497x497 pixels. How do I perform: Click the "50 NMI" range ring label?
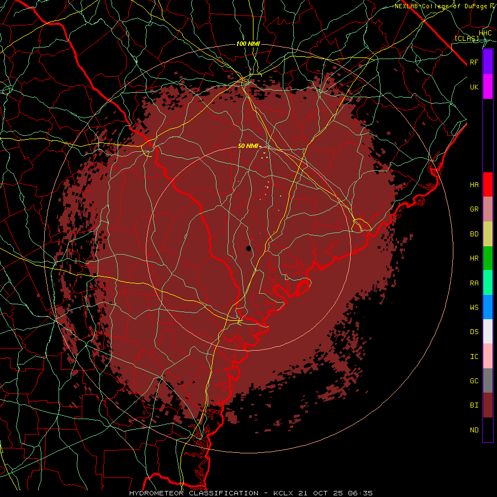tap(248, 146)
